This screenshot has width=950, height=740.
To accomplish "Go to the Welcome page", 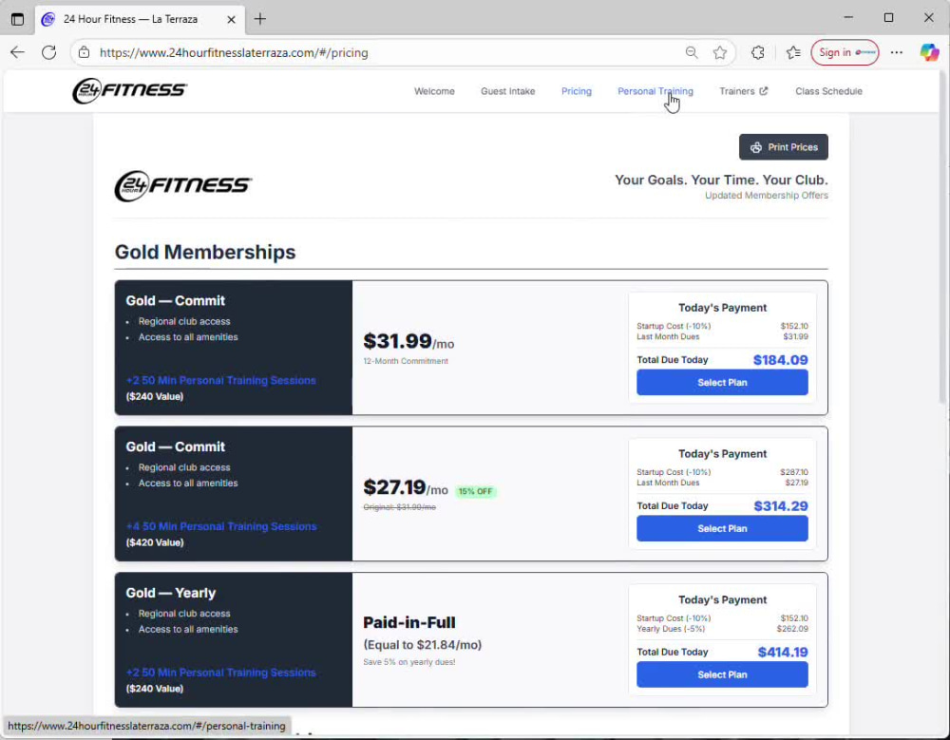I will [x=434, y=91].
